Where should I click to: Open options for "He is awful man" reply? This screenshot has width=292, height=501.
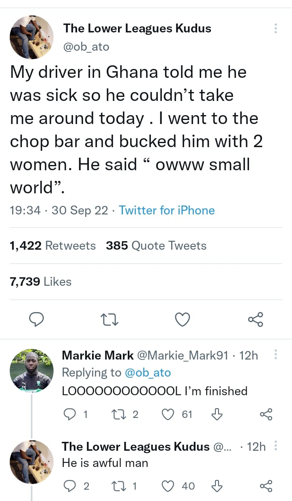click(276, 446)
